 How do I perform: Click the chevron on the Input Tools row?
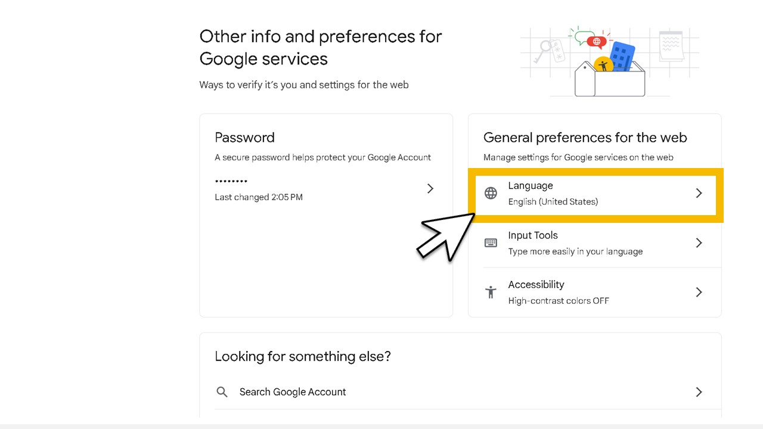pyautogui.click(x=699, y=243)
